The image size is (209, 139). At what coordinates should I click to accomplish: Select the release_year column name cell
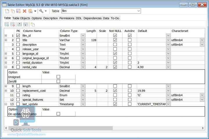pyautogui.click(x=41, y=49)
